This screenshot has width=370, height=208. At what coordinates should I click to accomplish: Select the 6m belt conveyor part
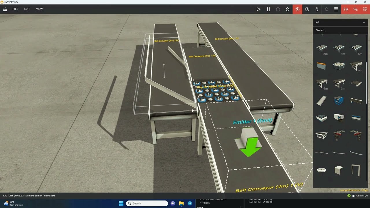(x=339, y=84)
